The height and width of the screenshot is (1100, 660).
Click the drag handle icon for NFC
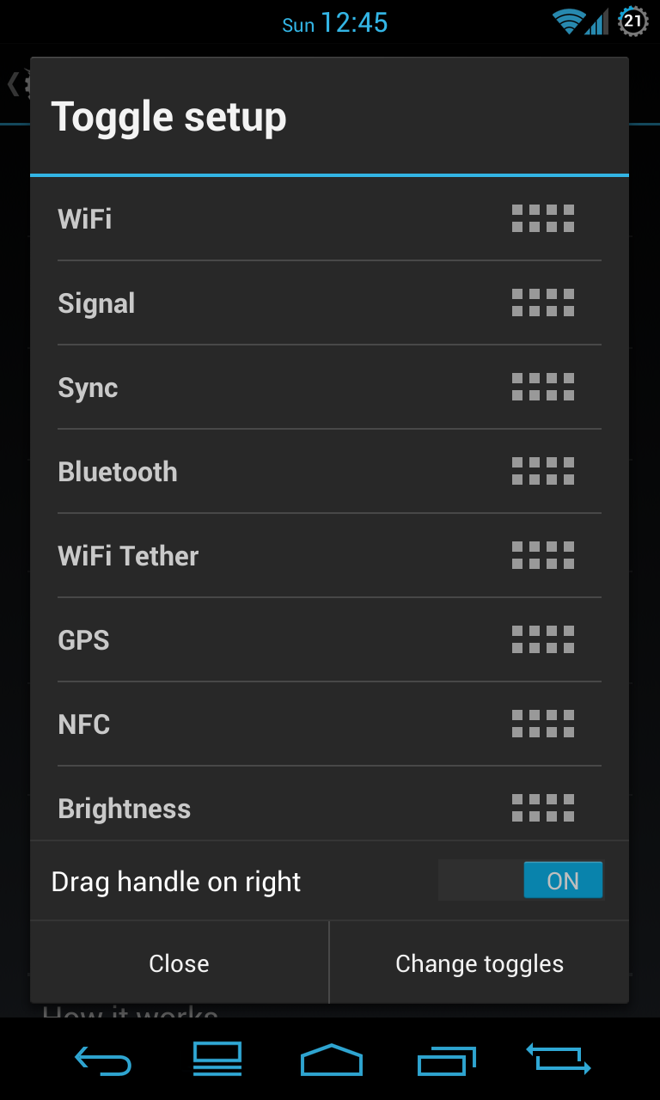coord(543,724)
